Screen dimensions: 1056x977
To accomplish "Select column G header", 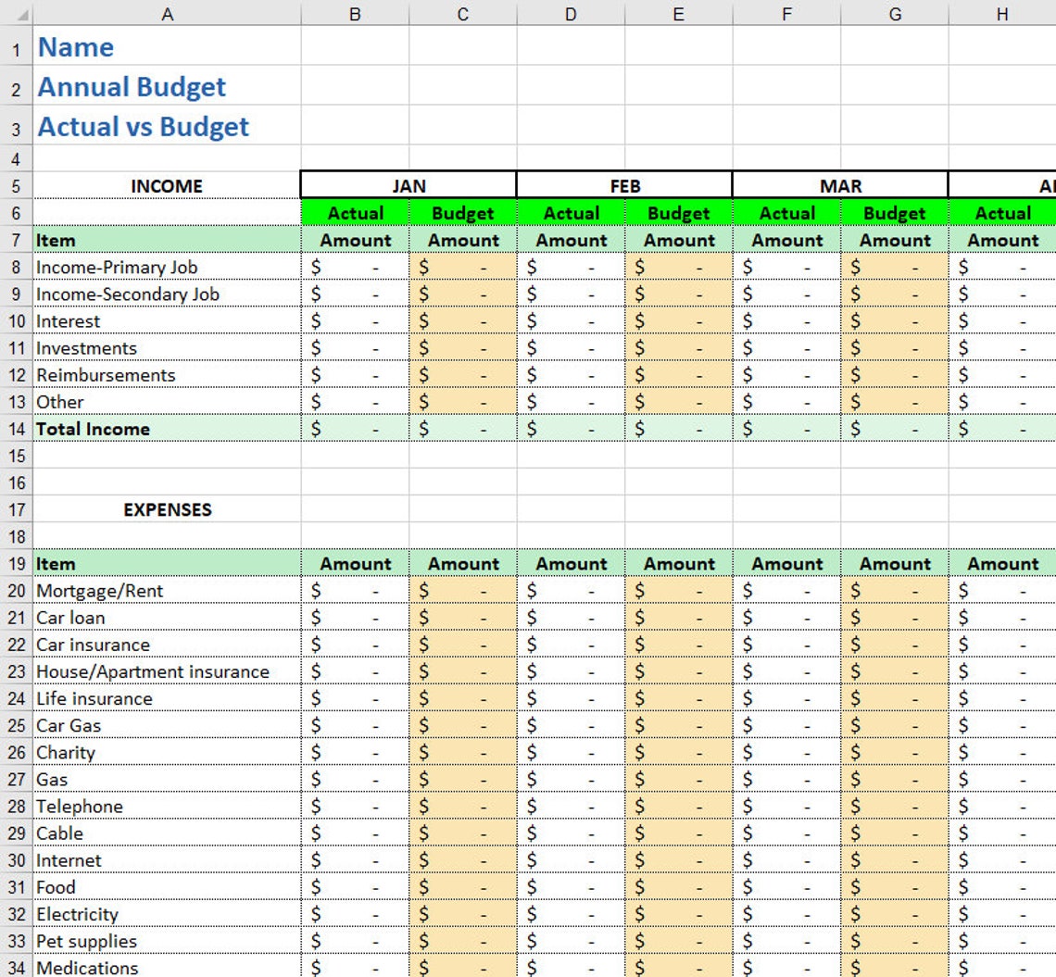I will (895, 13).
